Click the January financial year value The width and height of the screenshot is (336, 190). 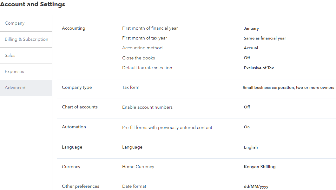[251, 28]
